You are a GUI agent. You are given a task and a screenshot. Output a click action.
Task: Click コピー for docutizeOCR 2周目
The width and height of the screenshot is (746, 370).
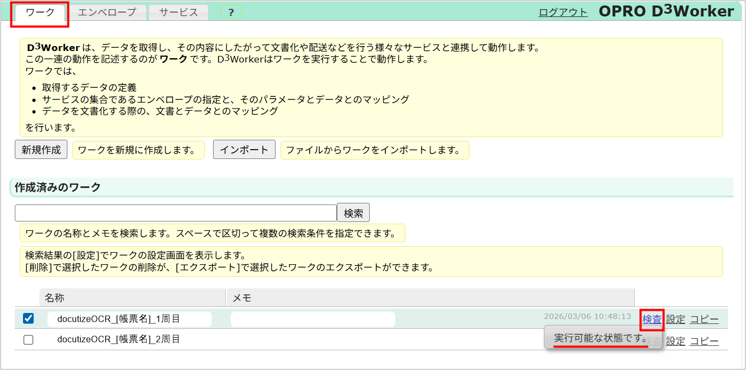click(704, 340)
